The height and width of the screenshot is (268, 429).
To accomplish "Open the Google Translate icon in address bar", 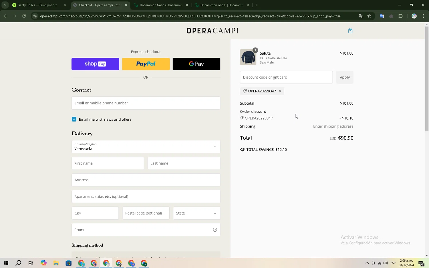I will click(361, 16).
